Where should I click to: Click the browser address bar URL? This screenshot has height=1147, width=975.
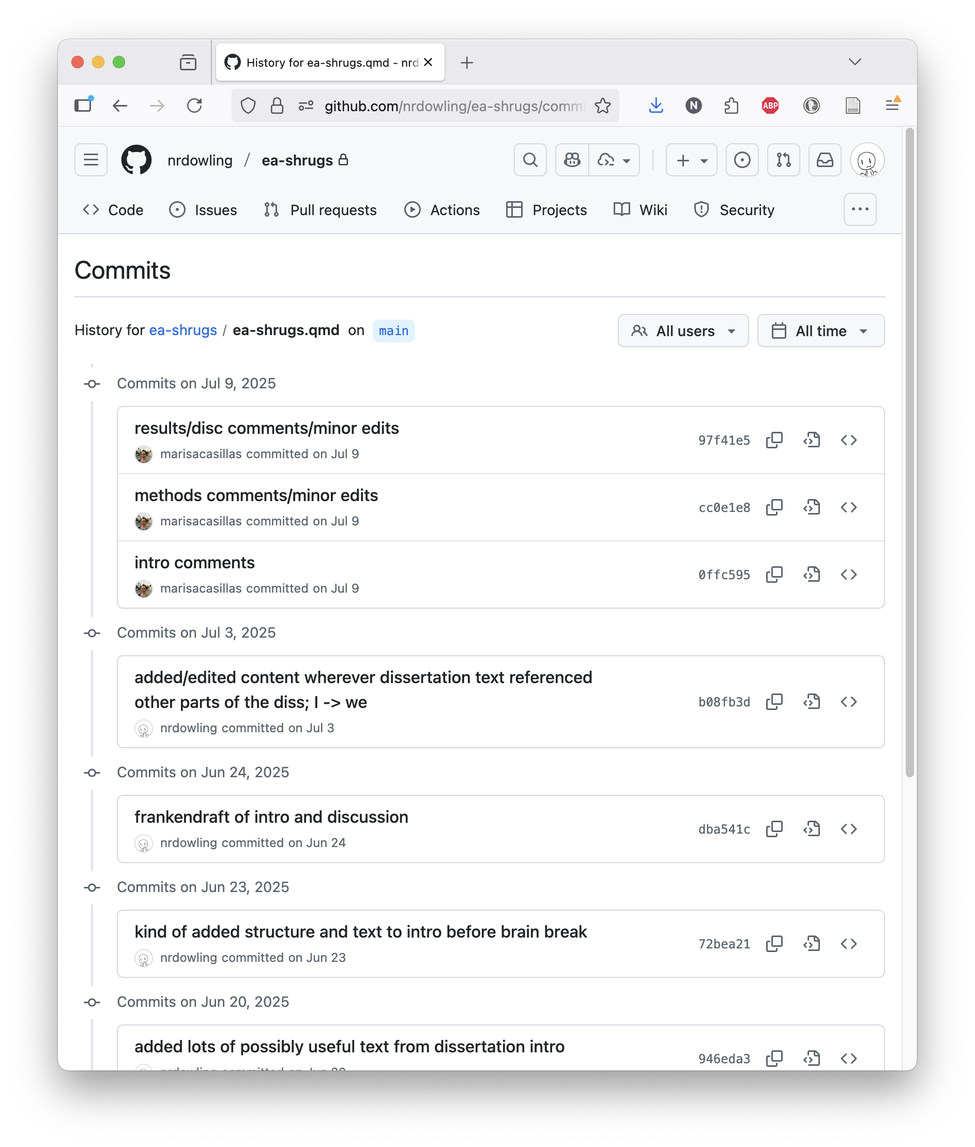coord(453,105)
